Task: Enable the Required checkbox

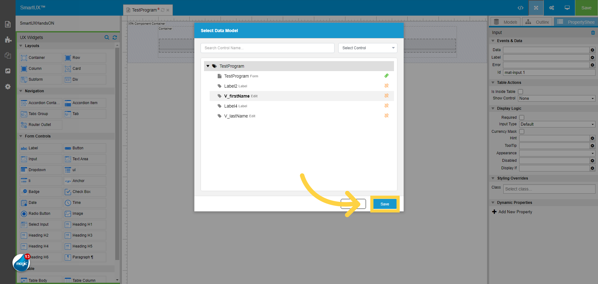Action: click(522, 118)
